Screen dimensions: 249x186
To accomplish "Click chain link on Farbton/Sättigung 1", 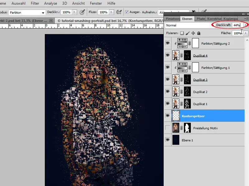I will (190, 67).
